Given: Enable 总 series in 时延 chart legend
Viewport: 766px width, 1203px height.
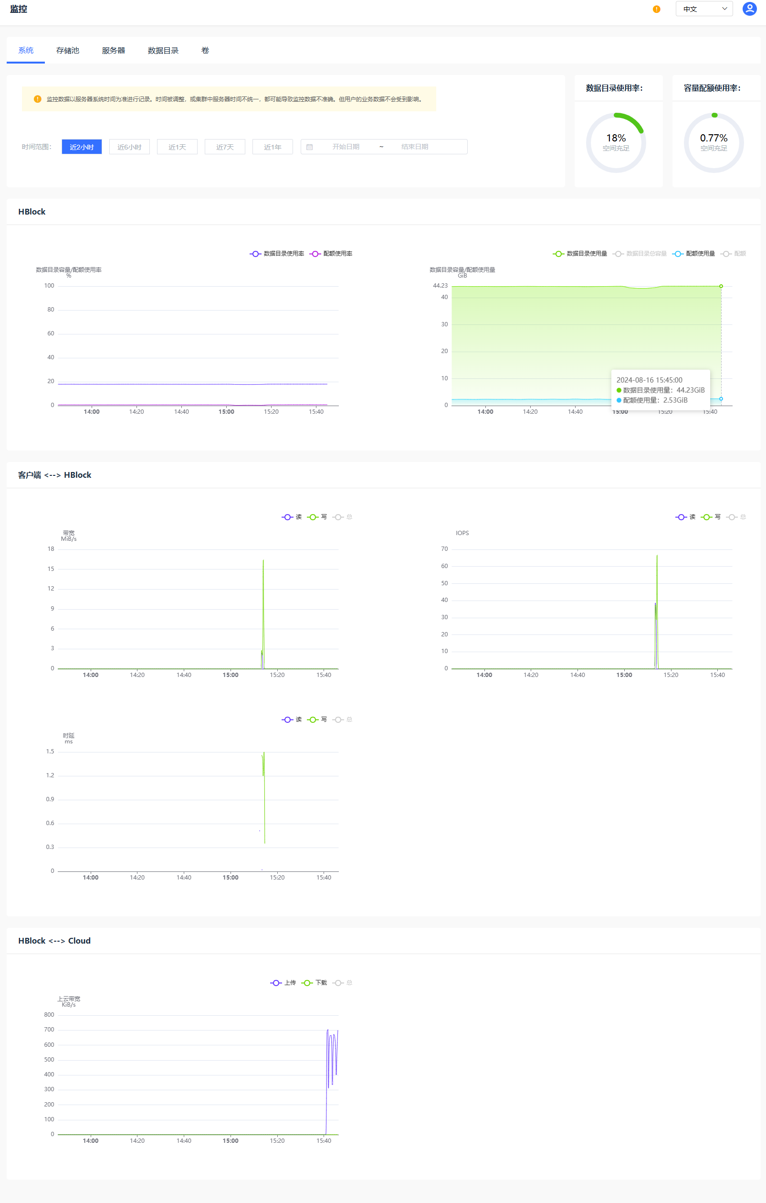Looking at the screenshot, I should pyautogui.click(x=342, y=719).
